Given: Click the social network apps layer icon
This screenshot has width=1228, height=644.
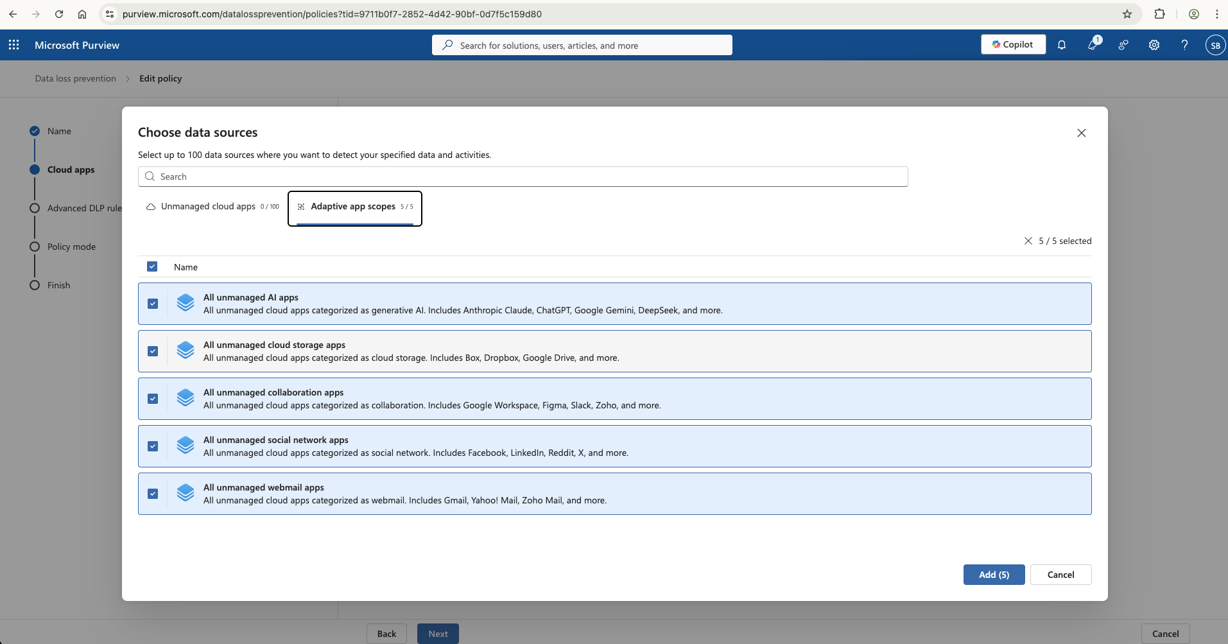Looking at the screenshot, I should coord(186,445).
